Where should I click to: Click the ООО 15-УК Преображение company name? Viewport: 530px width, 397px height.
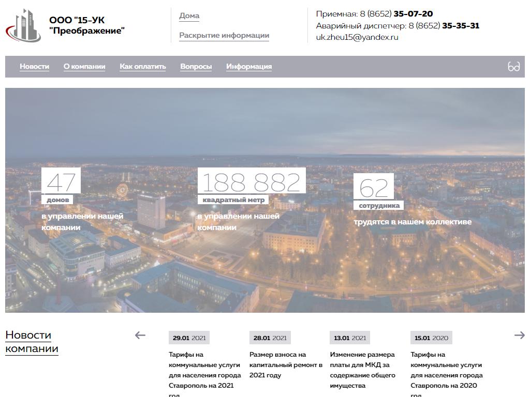87,26
